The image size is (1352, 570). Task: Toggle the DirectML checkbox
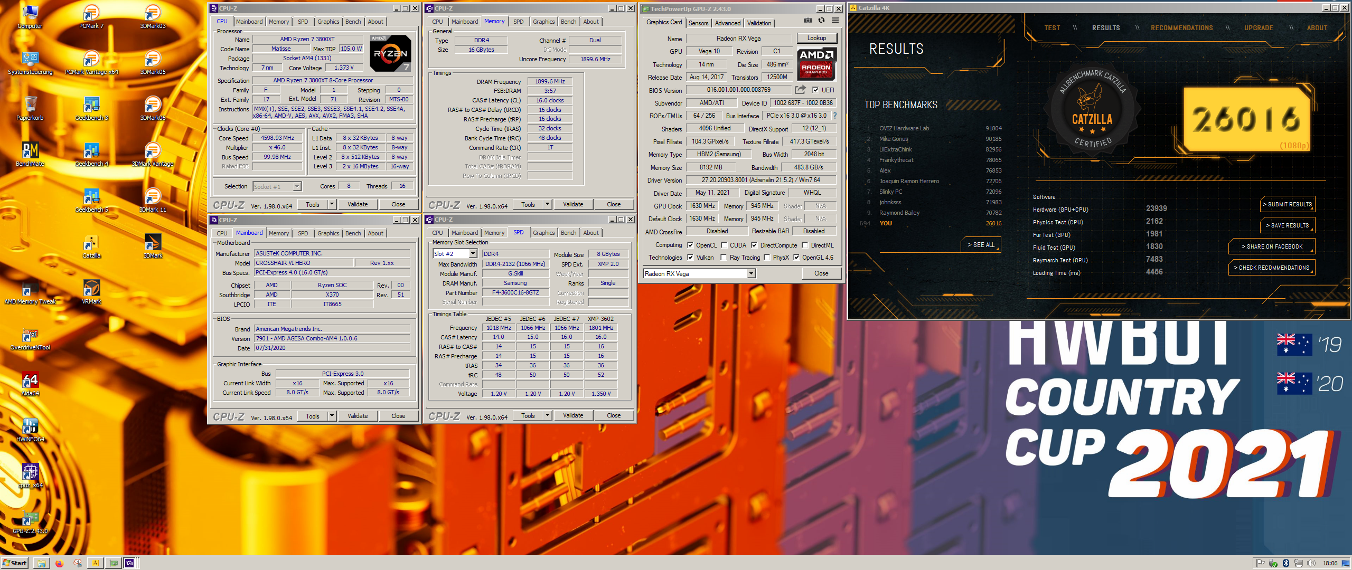tap(805, 245)
